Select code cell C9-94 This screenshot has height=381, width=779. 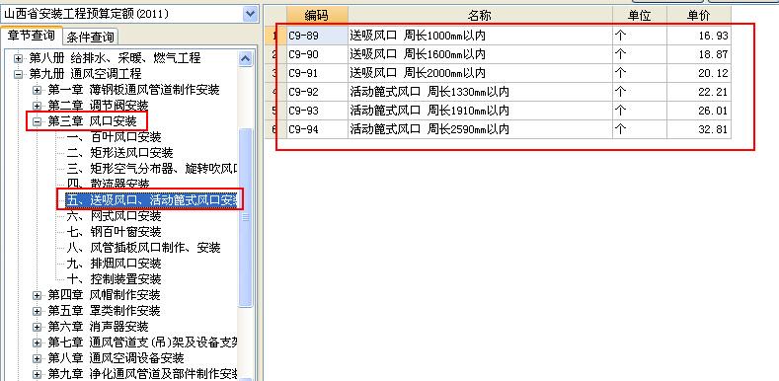[x=317, y=129]
